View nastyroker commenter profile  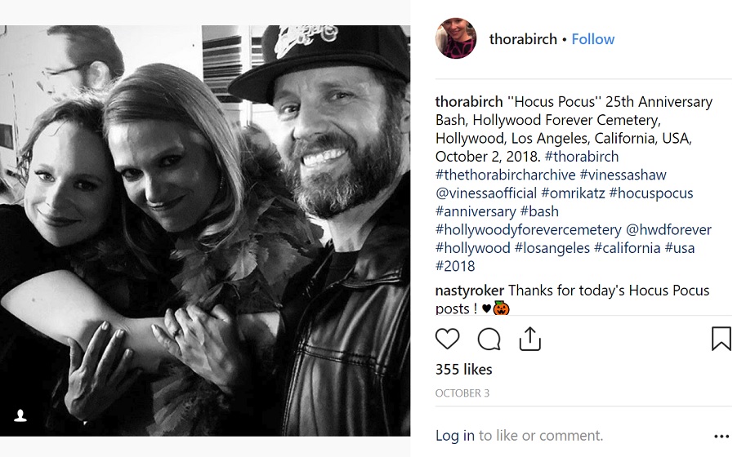click(x=470, y=291)
